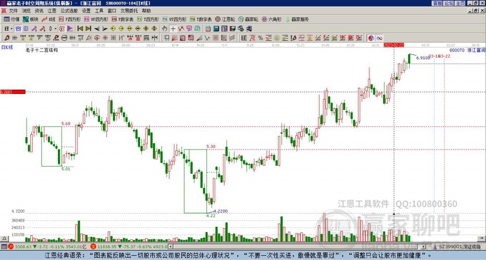Click the red floppy save icon

point(233,28)
